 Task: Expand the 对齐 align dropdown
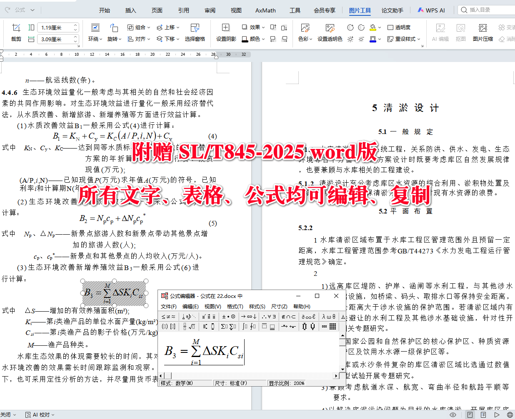click(x=139, y=39)
